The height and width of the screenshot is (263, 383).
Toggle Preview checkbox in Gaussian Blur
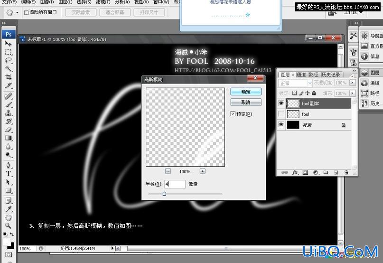233,113
